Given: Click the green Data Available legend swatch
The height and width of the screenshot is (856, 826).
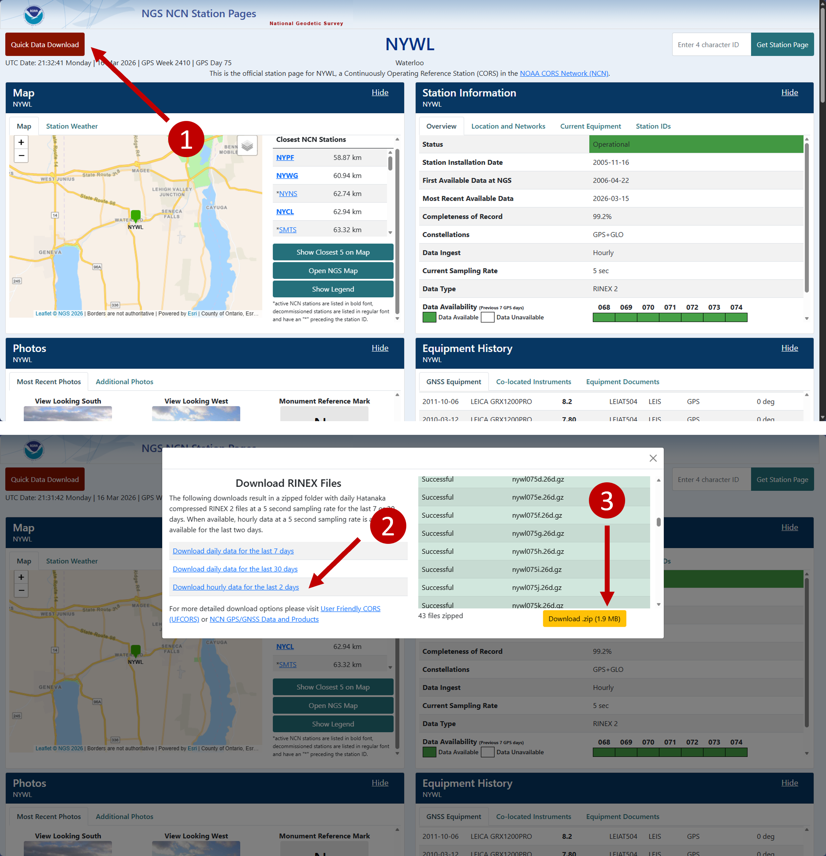Looking at the screenshot, I should click(x=429, y=317).
